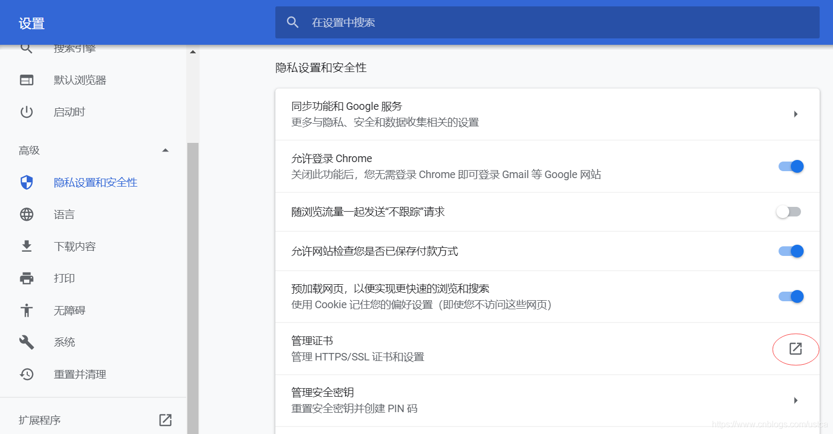
Task: Click the accessibility figure icon
Action: 27,310
